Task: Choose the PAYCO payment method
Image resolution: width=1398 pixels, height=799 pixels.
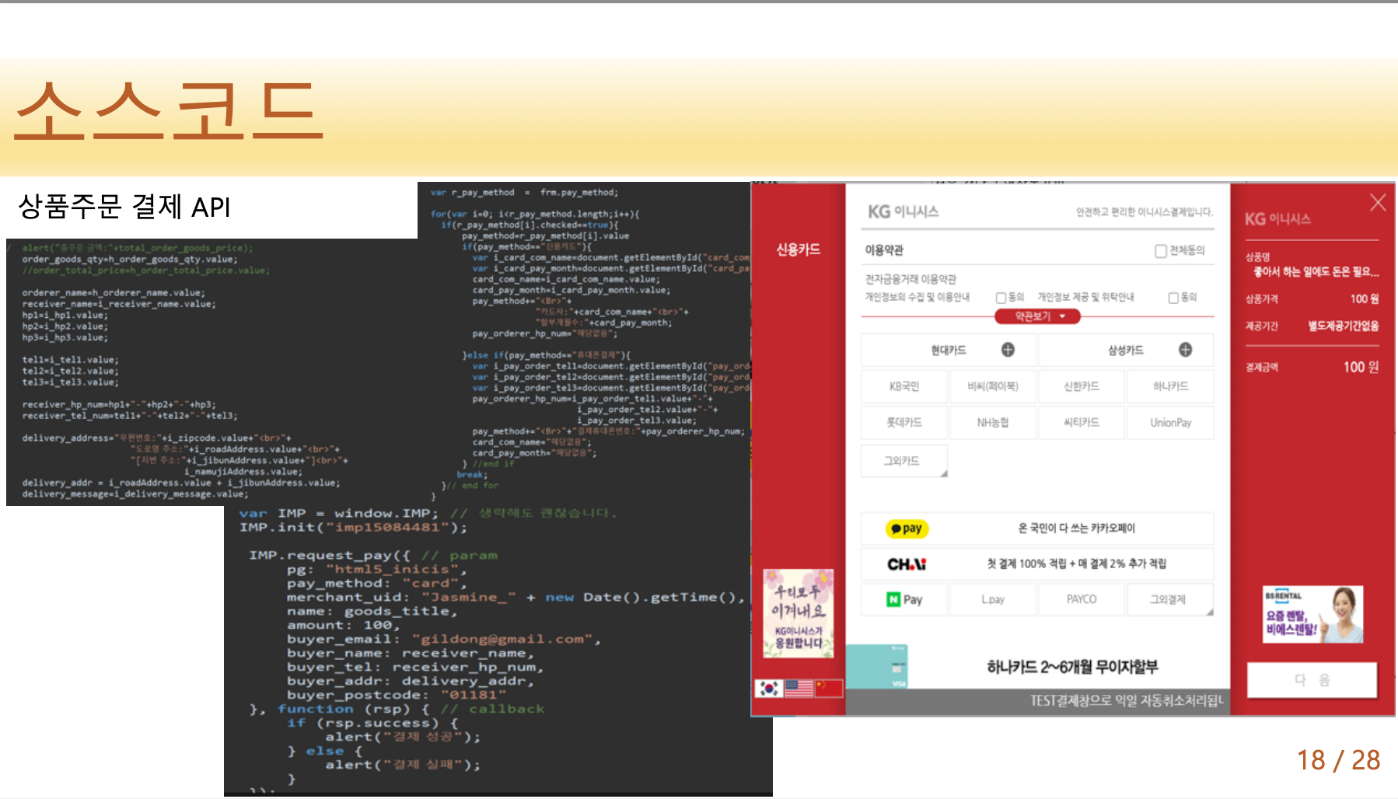Action: pyautogui.click(x=1082, y=599)
